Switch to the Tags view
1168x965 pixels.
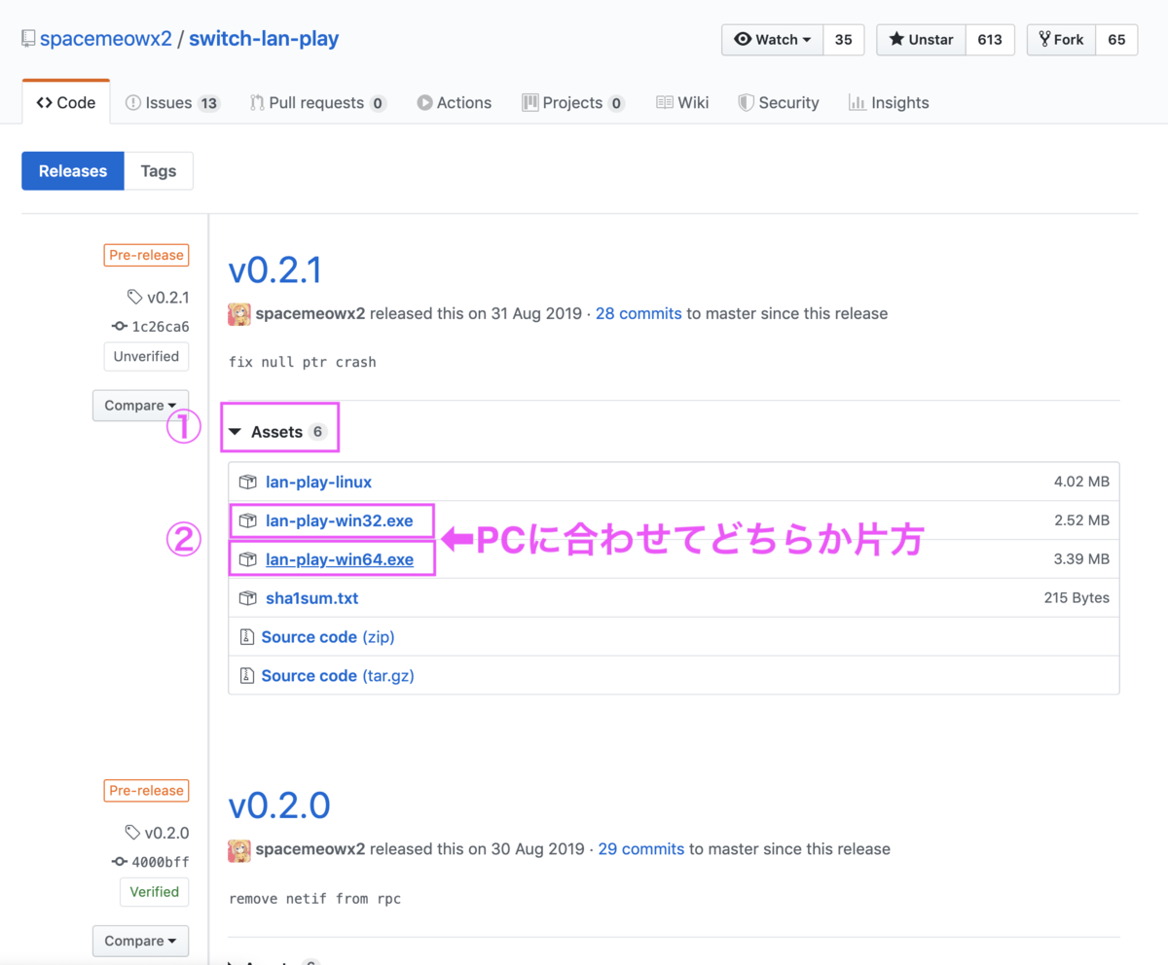point(159,170)
